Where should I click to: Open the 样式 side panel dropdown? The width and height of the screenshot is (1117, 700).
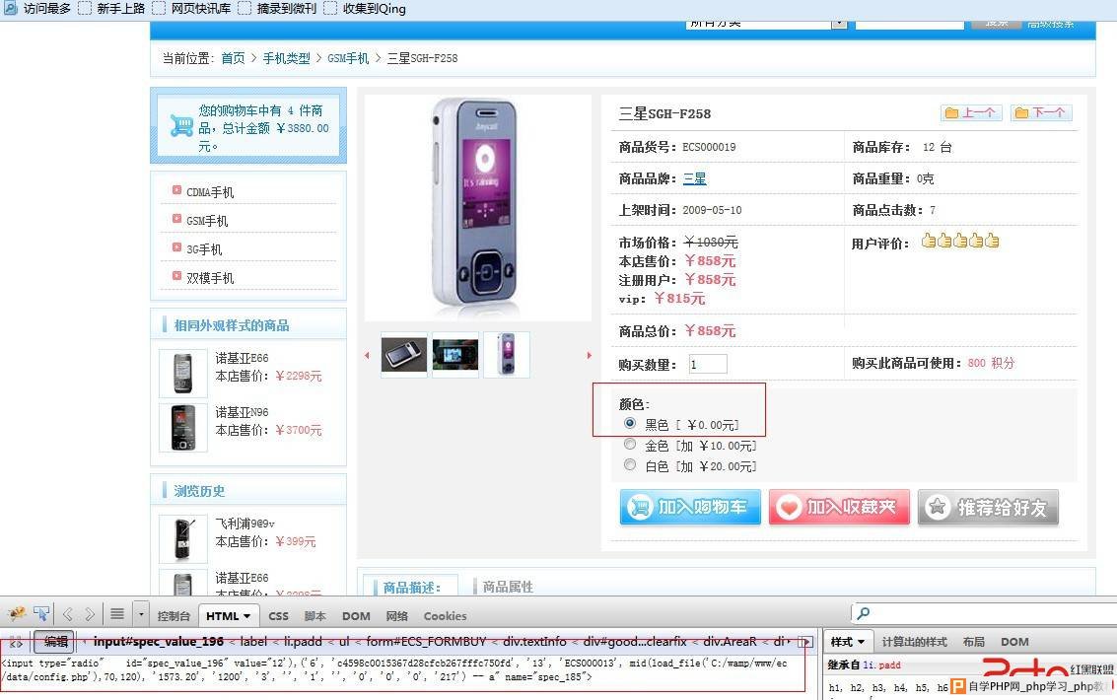[x=847, y=642]
